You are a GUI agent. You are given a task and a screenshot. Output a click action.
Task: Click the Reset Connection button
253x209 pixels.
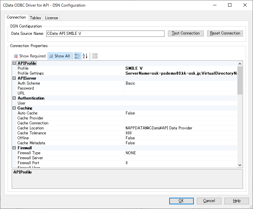coord(225,34)
